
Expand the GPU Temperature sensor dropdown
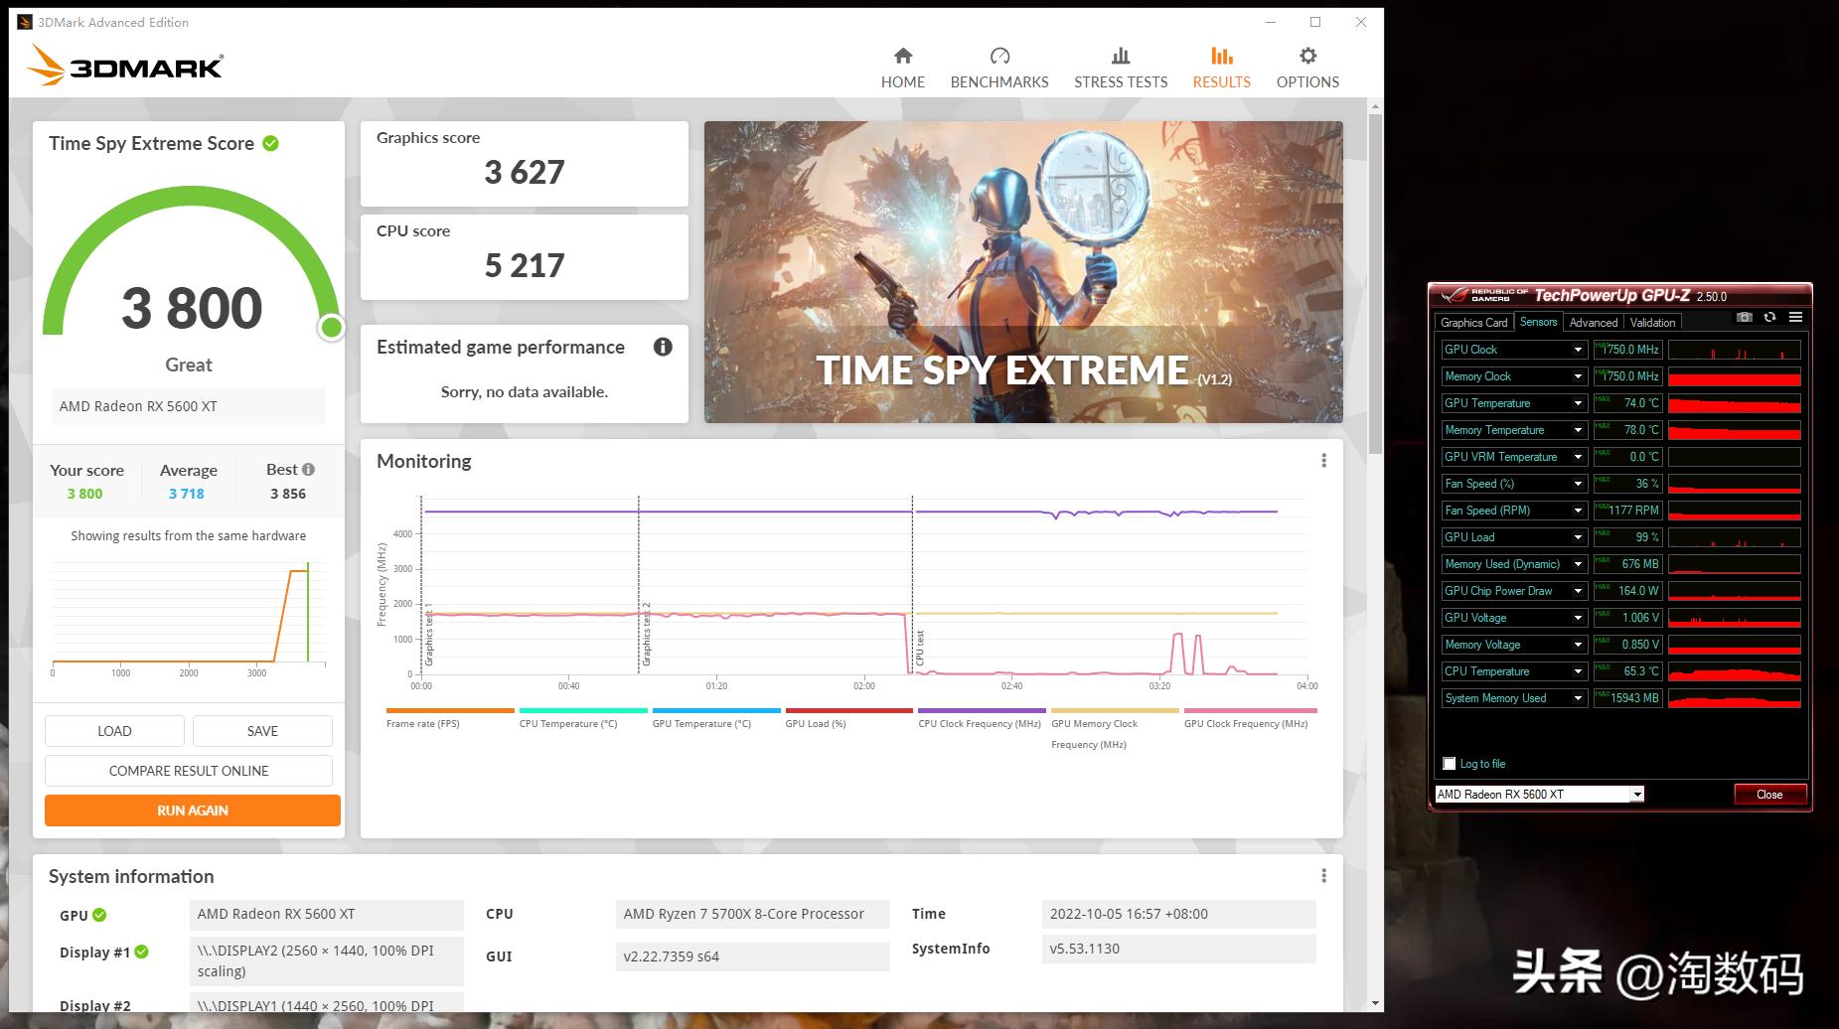pos(1577,403)
